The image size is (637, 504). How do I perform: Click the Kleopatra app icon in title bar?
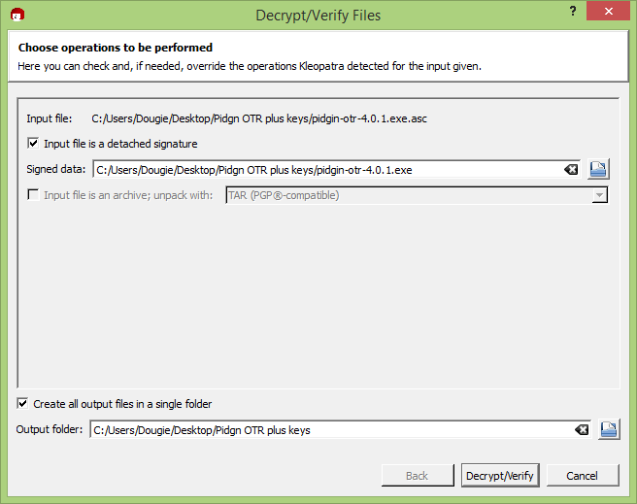(17, 15)
